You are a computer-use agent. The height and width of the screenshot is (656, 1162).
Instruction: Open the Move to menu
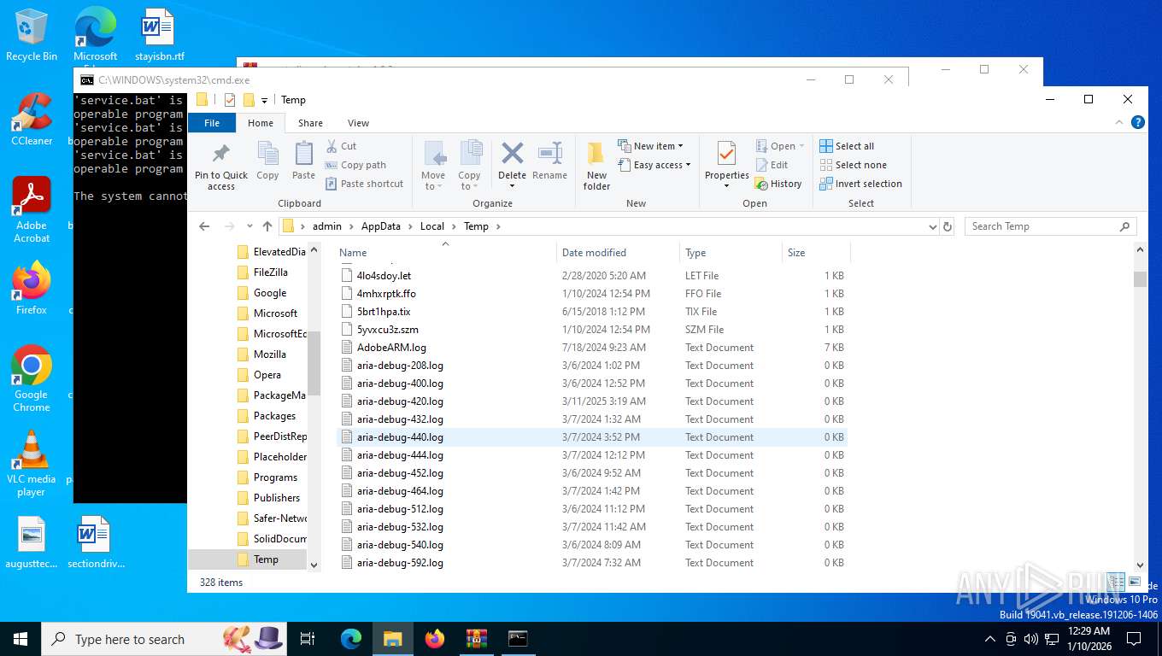pyautogui.click(x=434, y=167)
